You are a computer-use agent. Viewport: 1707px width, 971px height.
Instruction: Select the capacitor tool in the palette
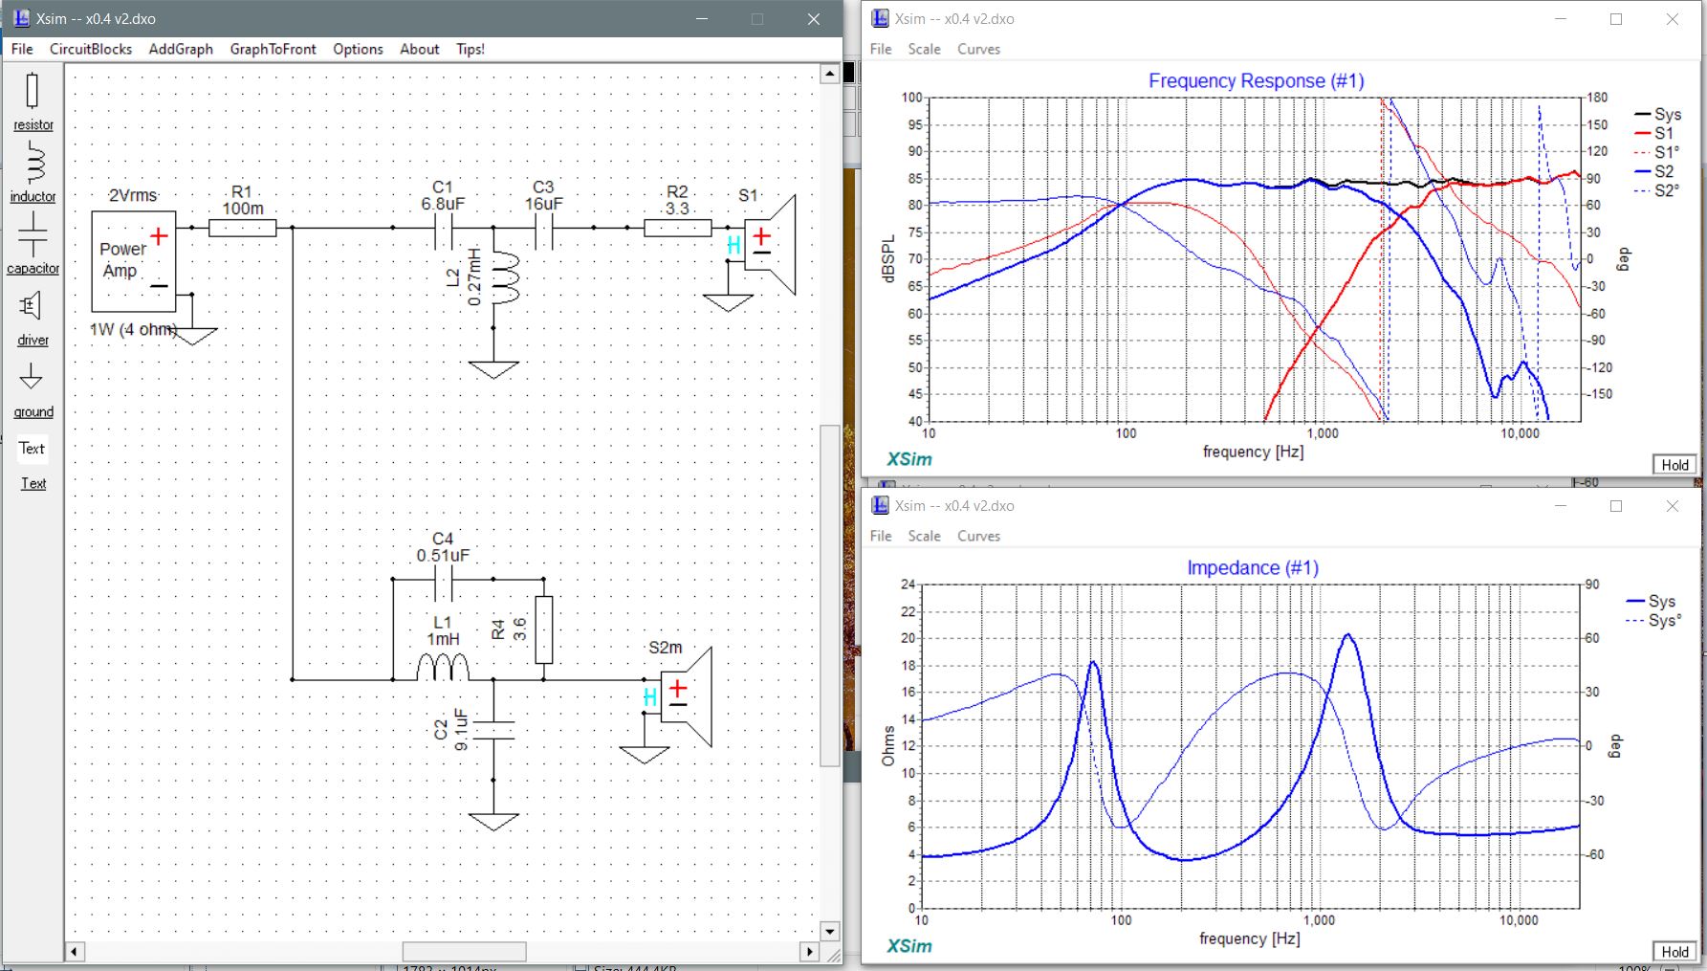pyautogui.click(x=33, y=243)
